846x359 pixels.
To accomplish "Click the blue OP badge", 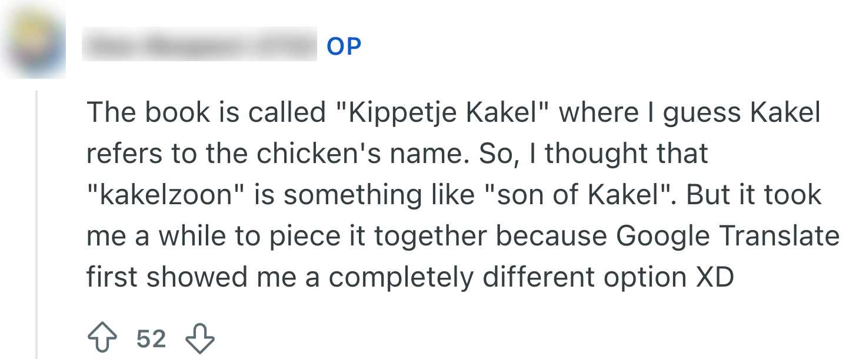I will point(344,46).
